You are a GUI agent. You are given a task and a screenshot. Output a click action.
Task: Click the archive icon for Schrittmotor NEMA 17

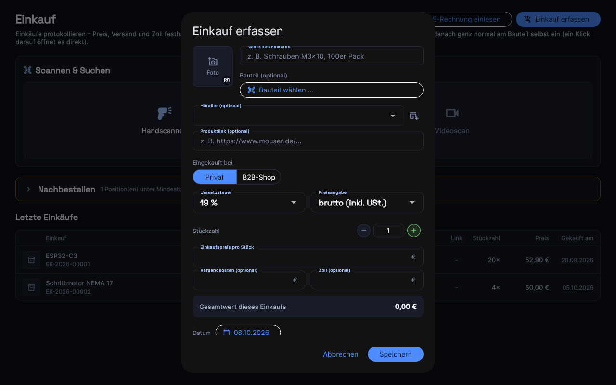coord(31,287)
